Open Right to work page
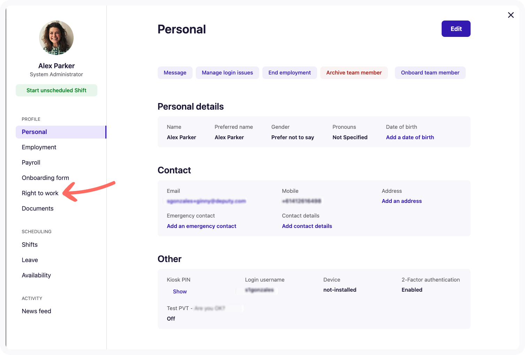Viewport: 525px width, 355px height. (40, 193)
